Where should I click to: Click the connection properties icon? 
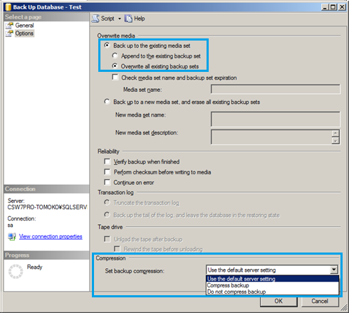[12, 236]
